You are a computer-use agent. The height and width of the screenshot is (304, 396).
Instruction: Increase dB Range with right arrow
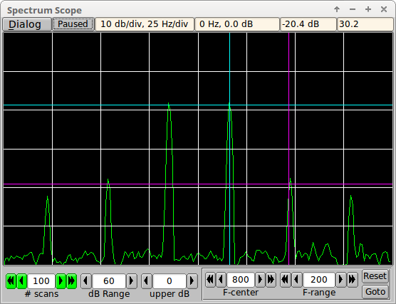132,281
